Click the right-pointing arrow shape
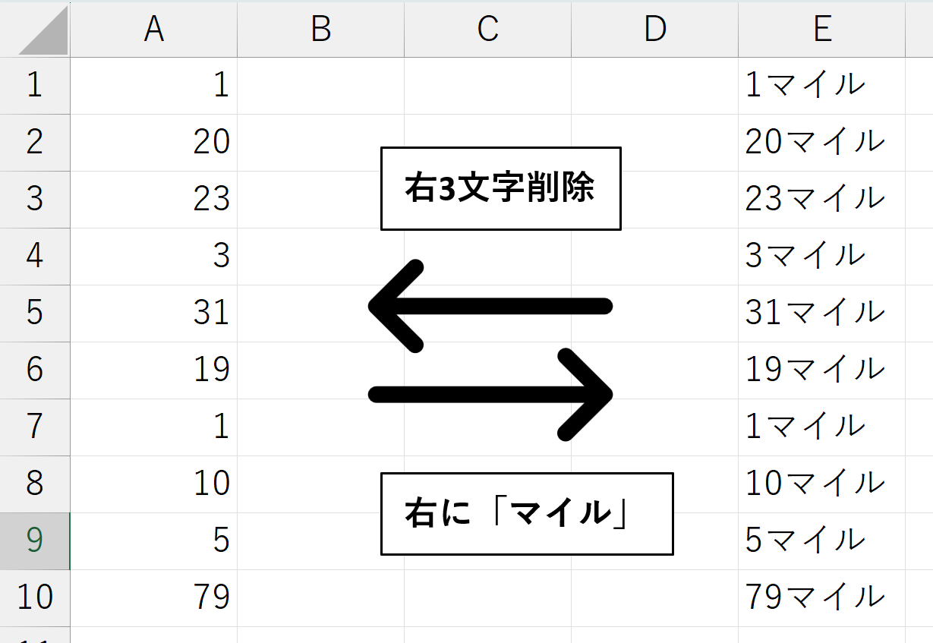The width and height of the screenshot is (933, 643). [490, 394]
